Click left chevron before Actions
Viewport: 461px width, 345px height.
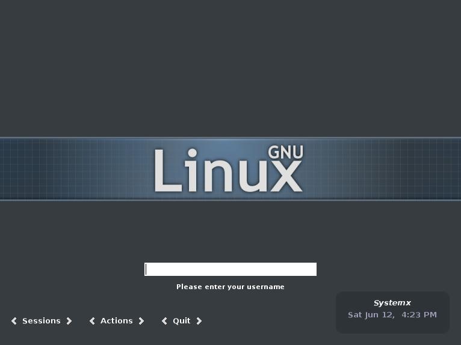(x=92, y=321)
